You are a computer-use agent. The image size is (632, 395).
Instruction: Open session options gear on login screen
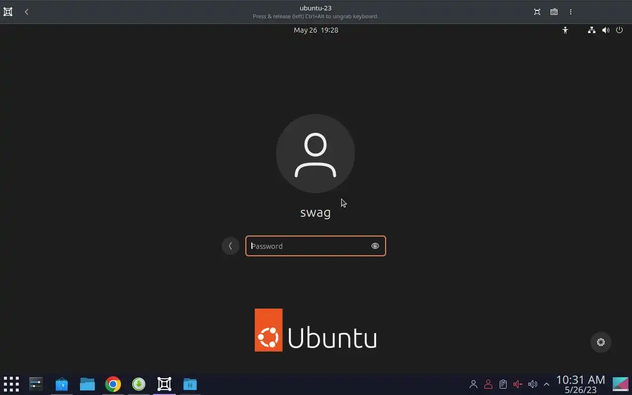601,342
